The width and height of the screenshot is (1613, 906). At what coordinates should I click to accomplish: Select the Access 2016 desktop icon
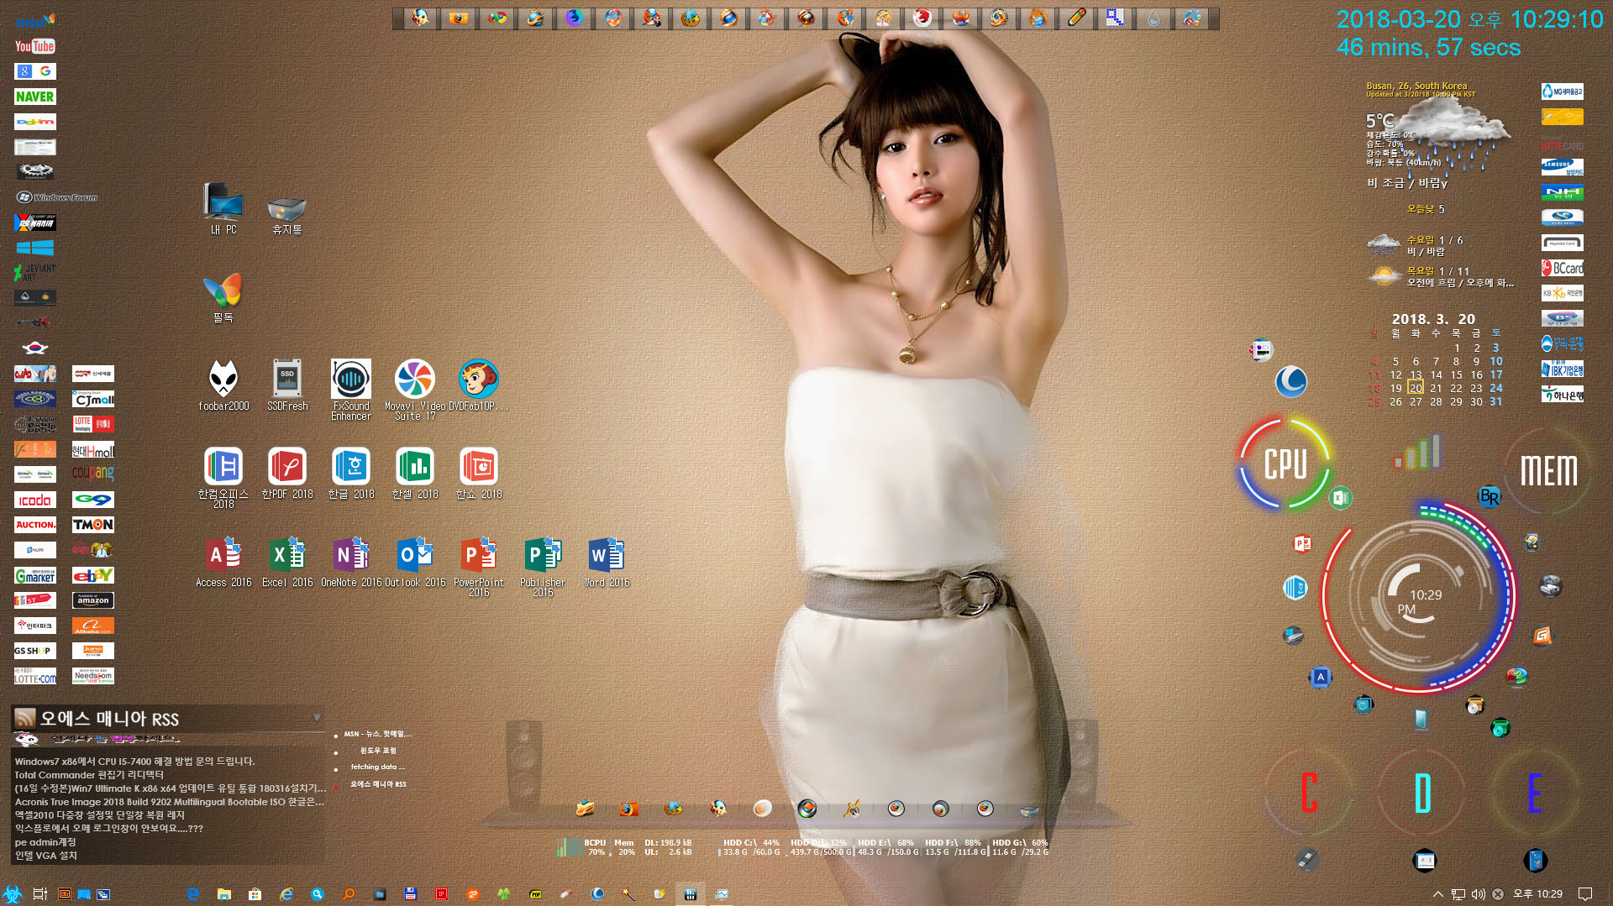[x=223, y=561]
